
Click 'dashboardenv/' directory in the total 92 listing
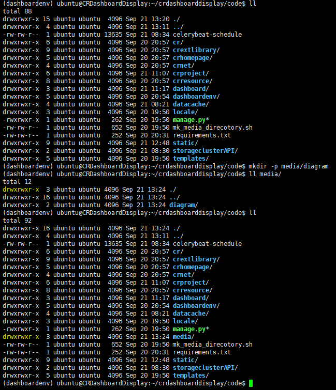click(196, 305)
